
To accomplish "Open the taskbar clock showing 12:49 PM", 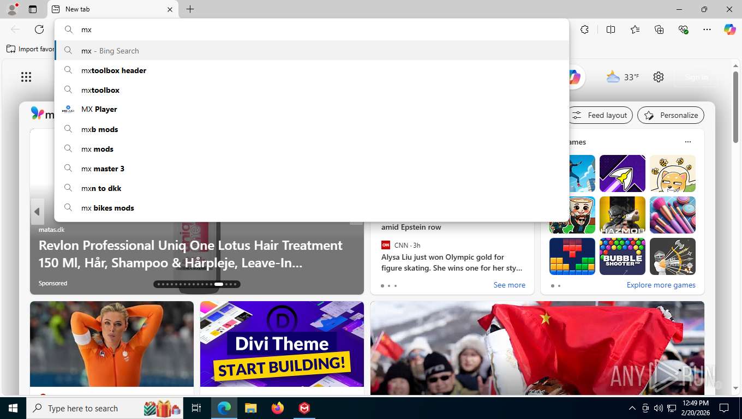I will coord(696,408).
